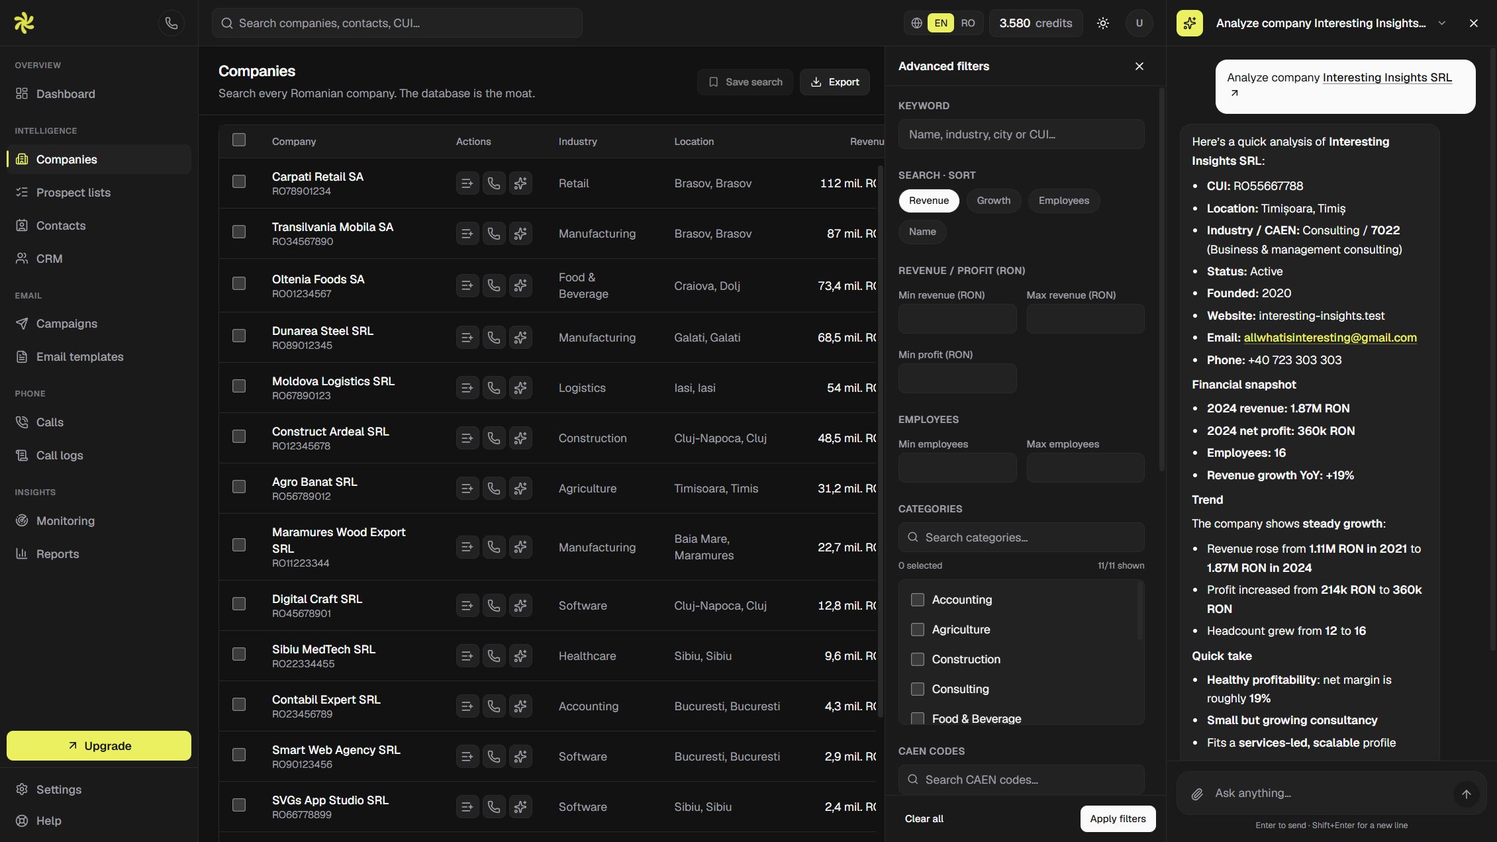Click the globe language icon
This screenshot has width=1497, height=842.
[x=916, y=23]
